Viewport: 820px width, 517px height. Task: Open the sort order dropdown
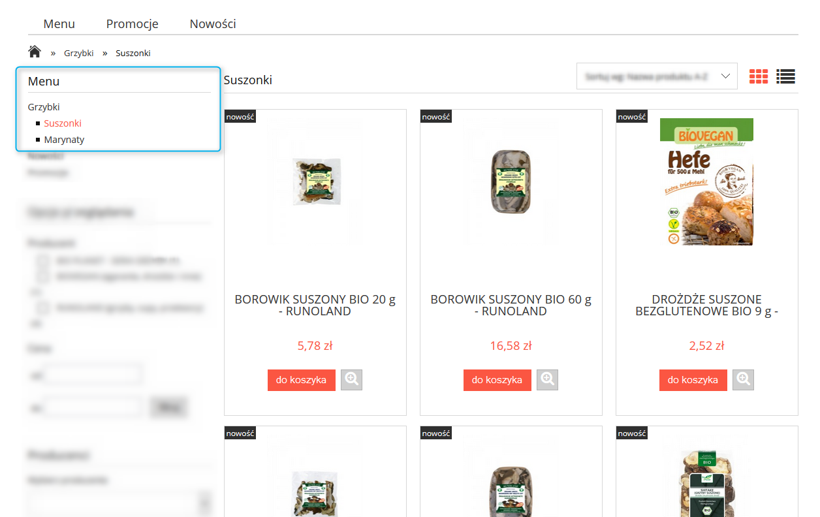point(657,76)
